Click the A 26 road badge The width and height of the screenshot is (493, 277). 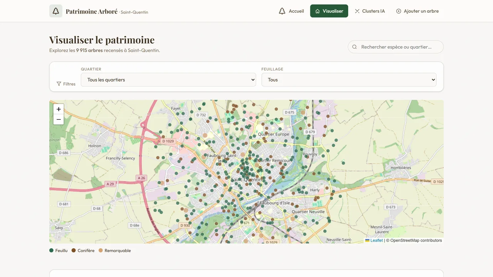tap(142, 178)
